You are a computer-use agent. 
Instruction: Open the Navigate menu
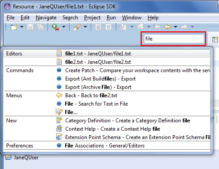click(46, 18)
